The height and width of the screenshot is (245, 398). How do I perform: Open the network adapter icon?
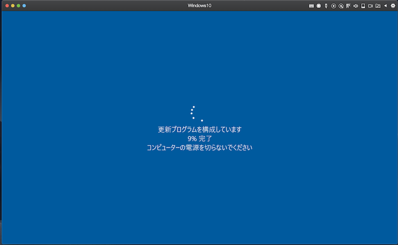348,5
